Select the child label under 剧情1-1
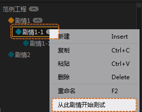142x112 pixels. click(40, 43)
